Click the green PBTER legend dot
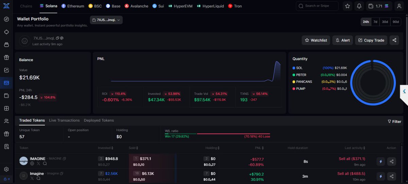The image size is (408, 184). [x=294, y=75]
